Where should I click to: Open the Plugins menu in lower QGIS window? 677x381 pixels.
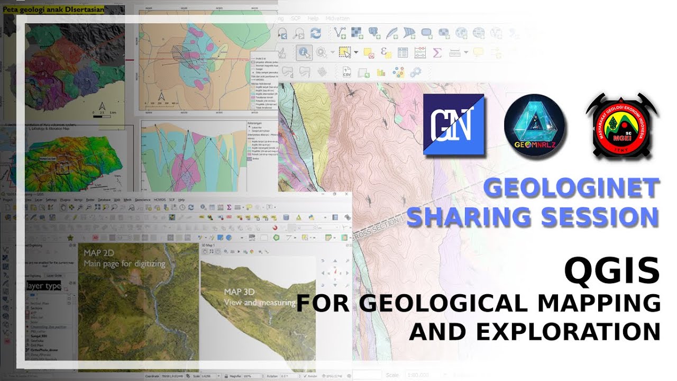pos(65,199)
